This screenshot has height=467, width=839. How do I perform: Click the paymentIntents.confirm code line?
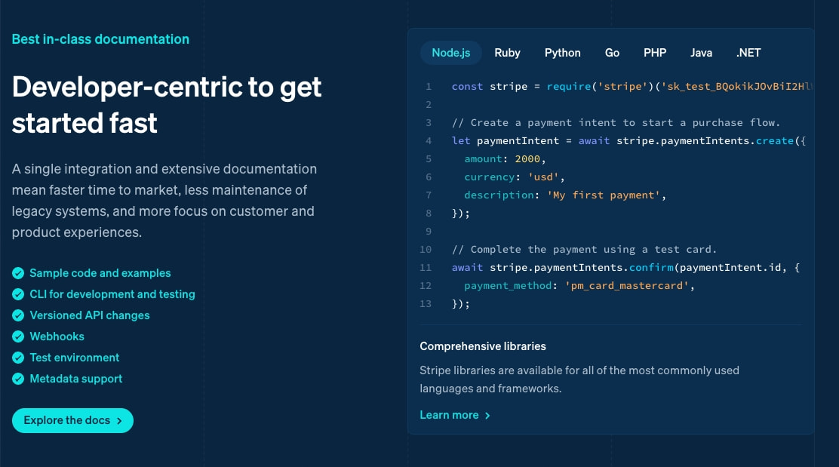point(625,268)
